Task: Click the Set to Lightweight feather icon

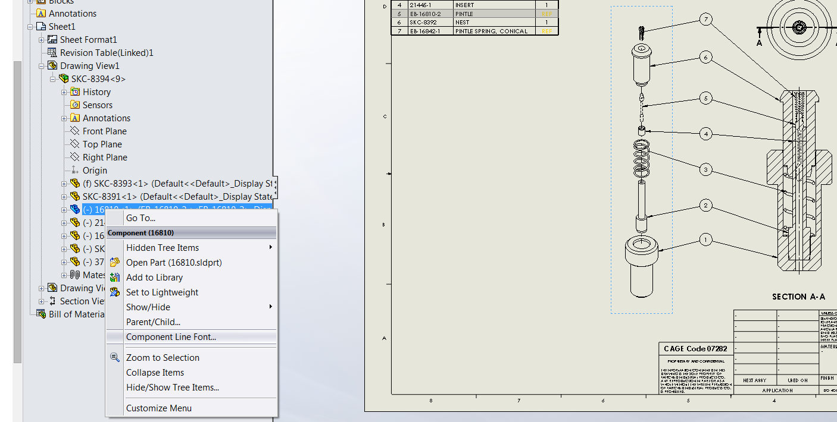Action: pos(115,292)
